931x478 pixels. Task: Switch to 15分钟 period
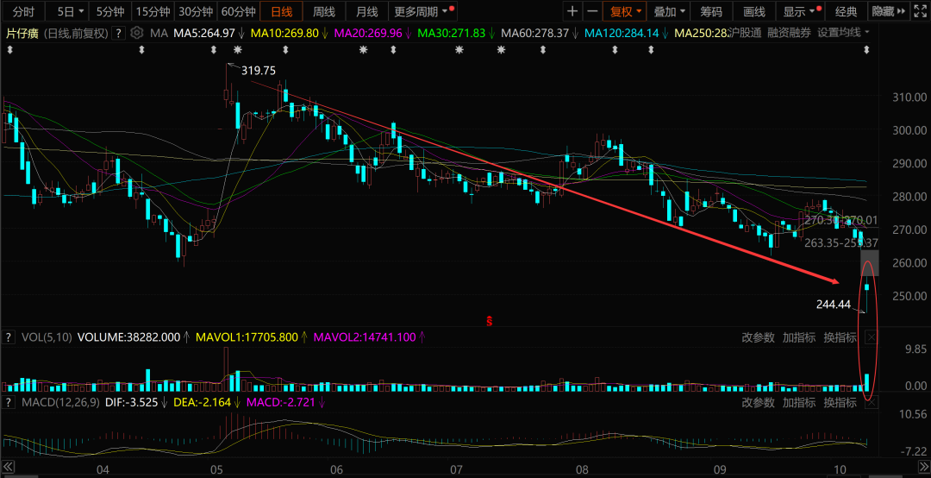click(x=153, y=11)
